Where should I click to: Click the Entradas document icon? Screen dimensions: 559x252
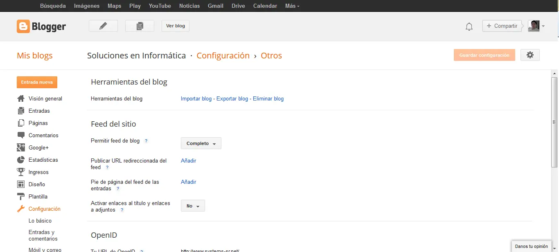tap(21, 111)
